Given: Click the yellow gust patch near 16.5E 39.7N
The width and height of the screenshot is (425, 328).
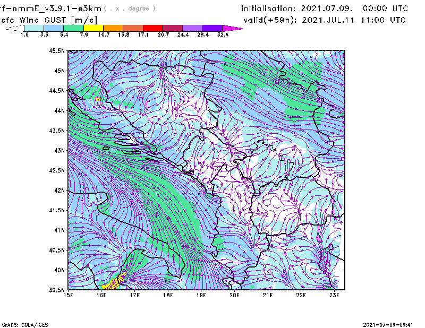Looking at the screenshot, I should pos(114,282).
